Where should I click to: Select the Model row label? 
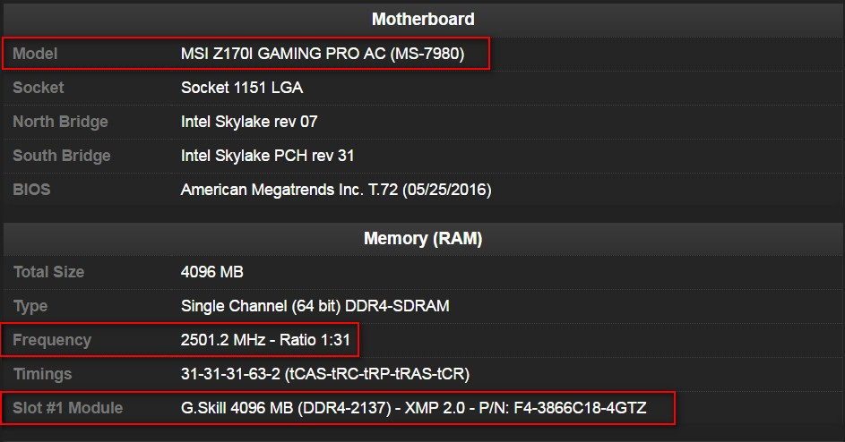(35, 54)
